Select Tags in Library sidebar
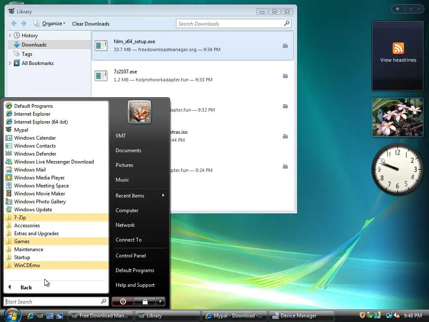 (49, 54)
